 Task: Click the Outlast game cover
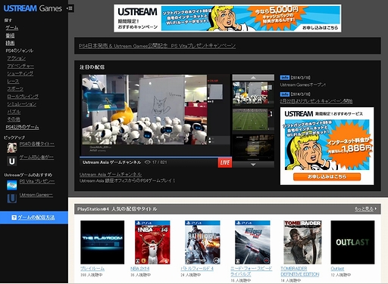pyautogui.click(x=352, y=242)
